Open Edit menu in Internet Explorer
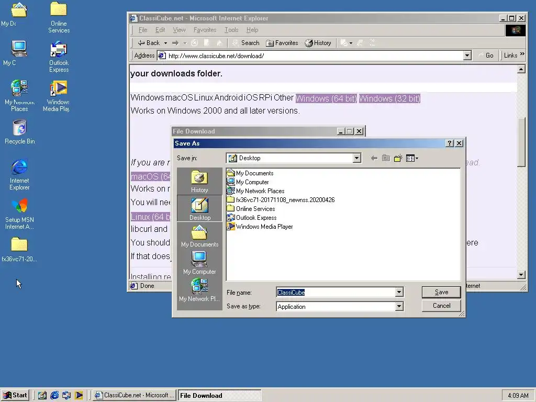The width and height of the screenshot is (536, 402). point(160,30)
